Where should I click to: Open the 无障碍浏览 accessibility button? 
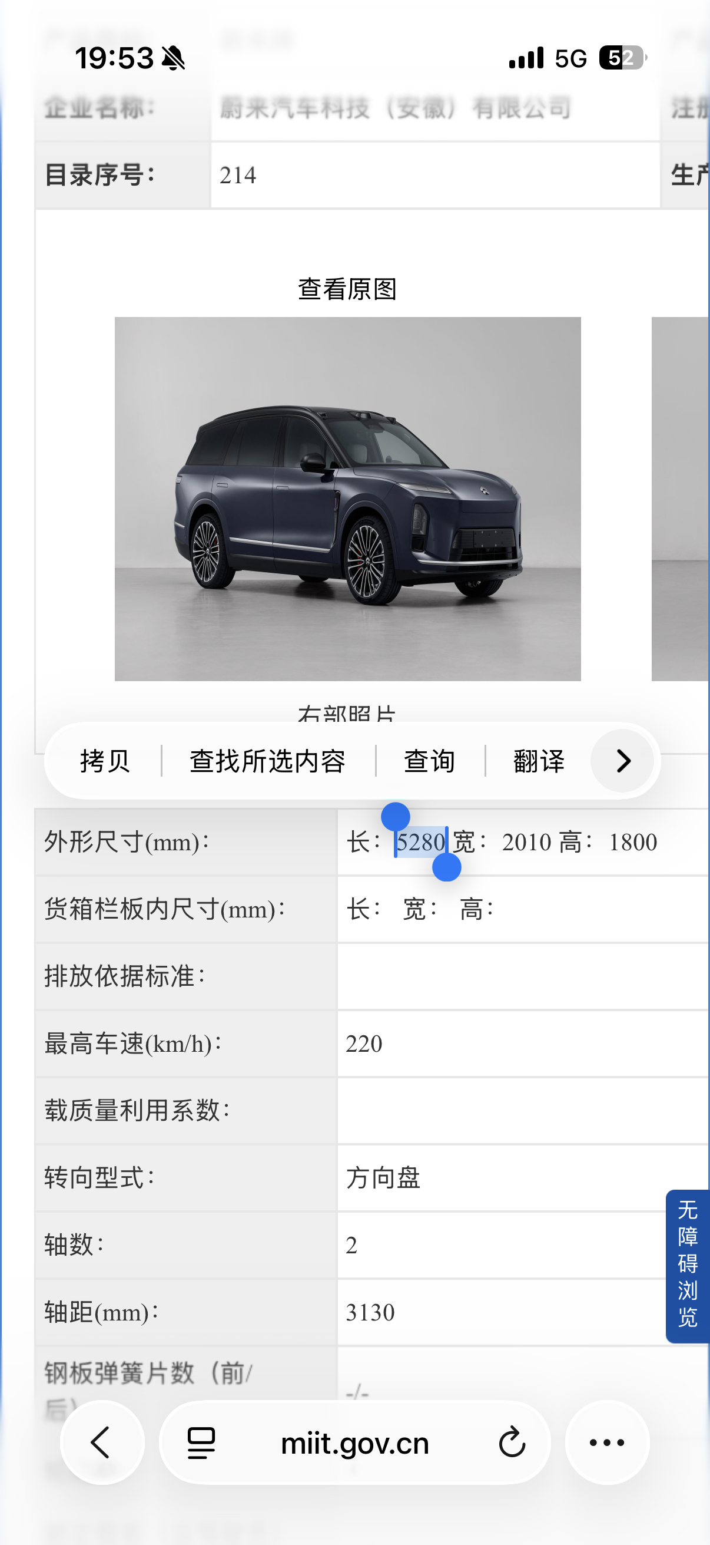(687, 1266)
